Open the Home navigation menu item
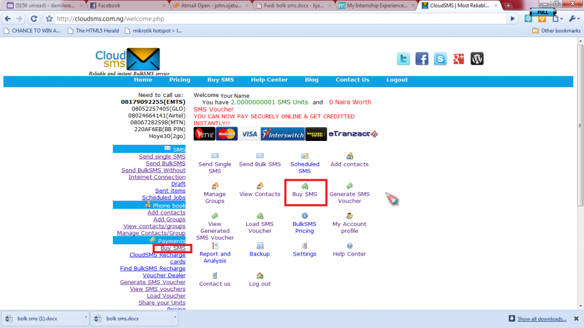Image resolution: width=584 pixels, height=328 pixels. [x=143, y=80]
